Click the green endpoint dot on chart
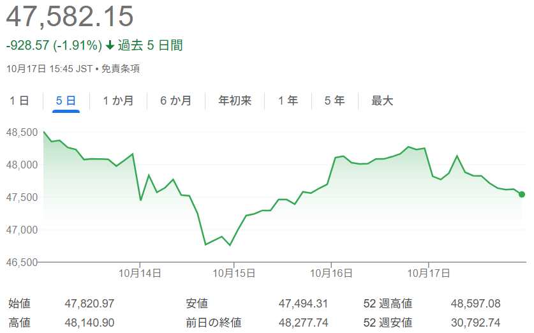The height and width of the screenshot is (333, 534). (522, 195)
